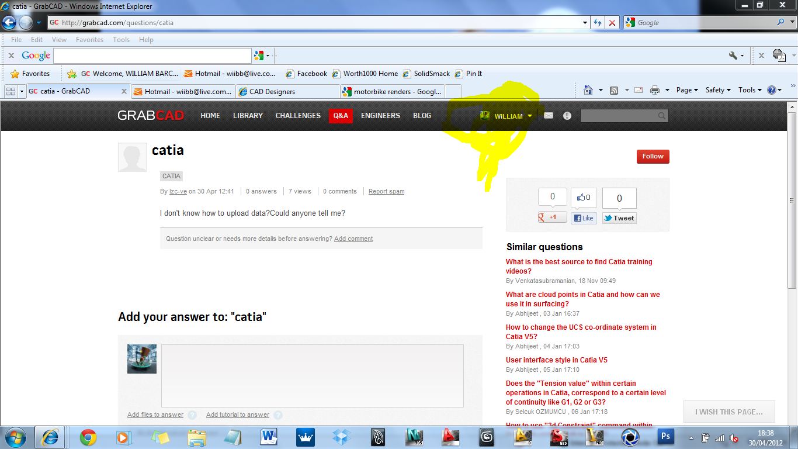
Task: Open the File menu
Action: 16,40
